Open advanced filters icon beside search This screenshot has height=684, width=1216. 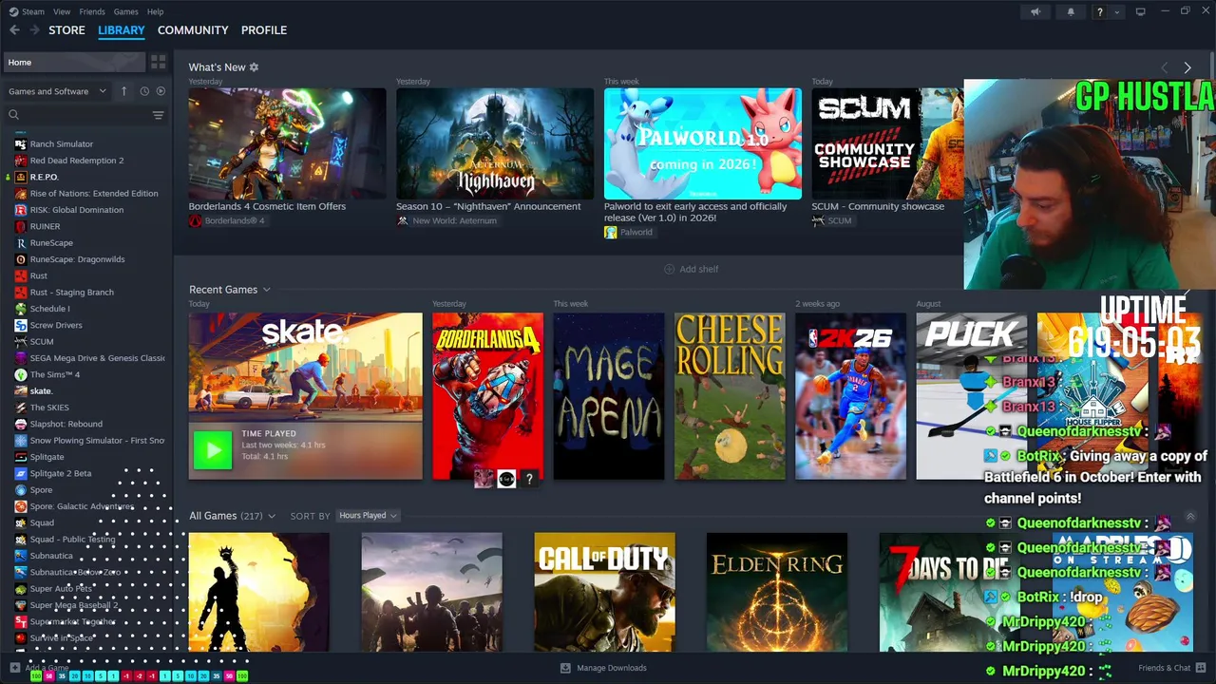158,115
